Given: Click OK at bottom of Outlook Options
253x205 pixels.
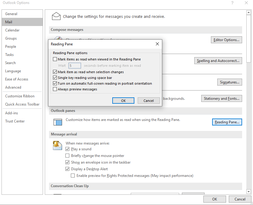Looking at the screenshot, I should click(215, 199).
